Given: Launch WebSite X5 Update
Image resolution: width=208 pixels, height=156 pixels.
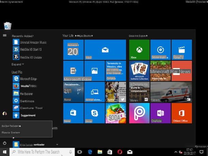Looking at the screenshot, I should pyautogui.click(x=27, y=57).
